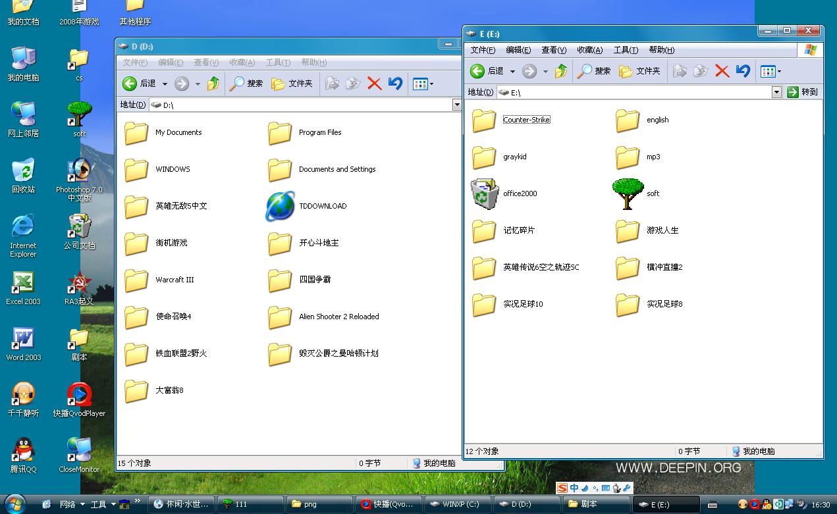Click the Up folder icon in D: window
The width and height of the screenshot is (837, 514).
pos(213,84)
